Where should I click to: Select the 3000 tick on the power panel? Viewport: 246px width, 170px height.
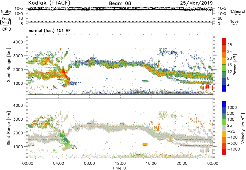coord(18,56)
